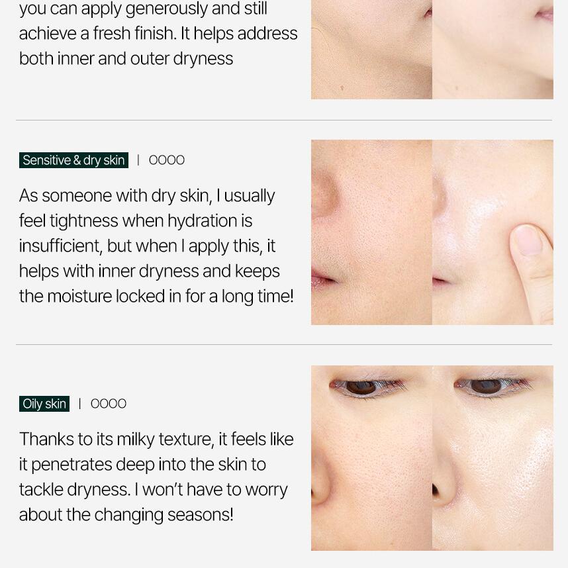Screen dimensions: 568x568
Task: Click the phrase "about the changing seasons!"
Action: [126, 515]
